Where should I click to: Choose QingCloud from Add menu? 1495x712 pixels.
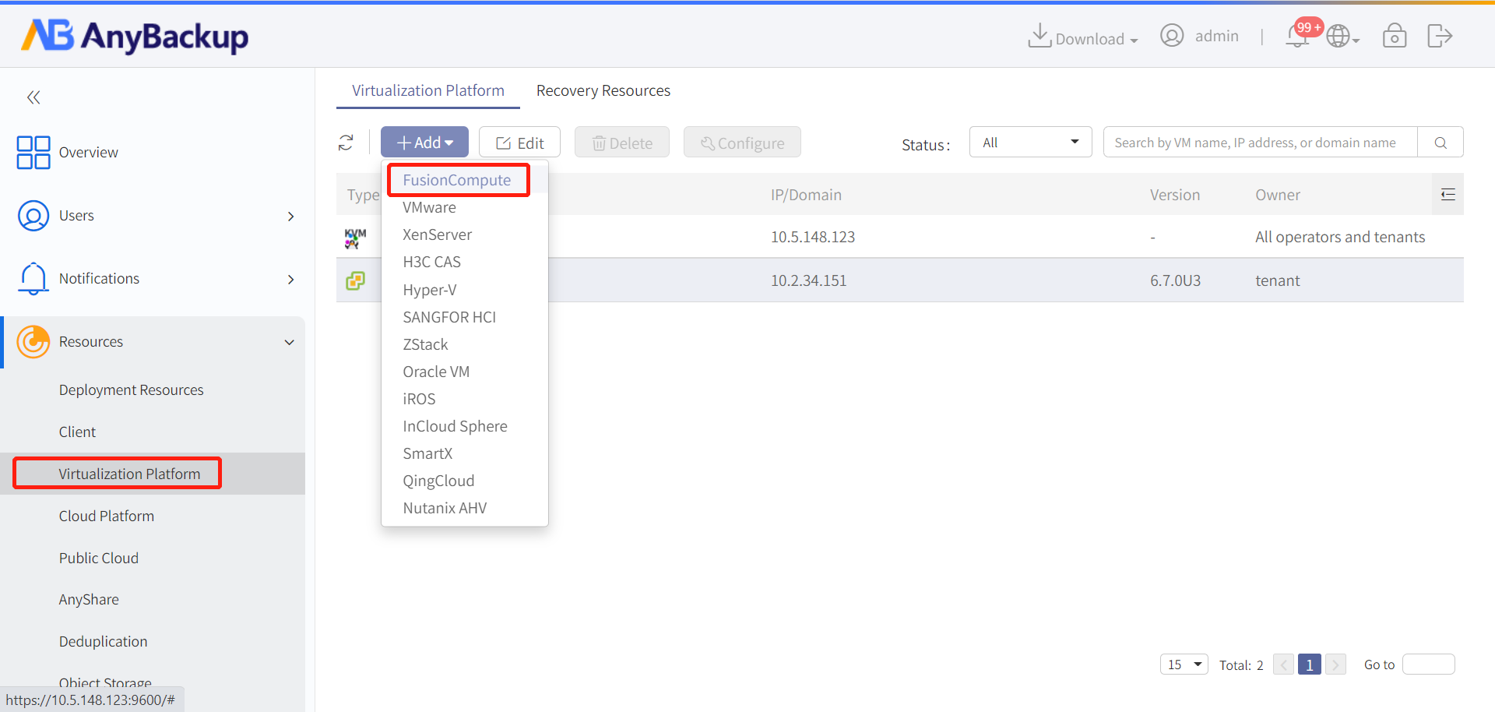point(438,481)
